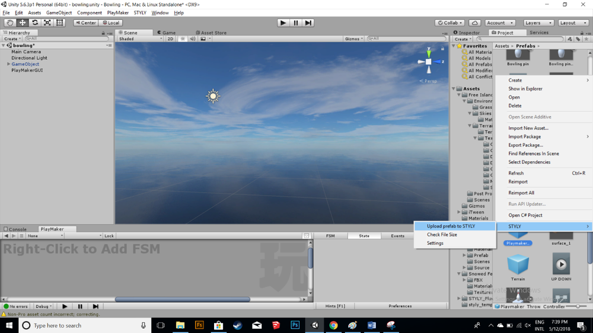Toggle scene audio speaker icon

(193, 39)
